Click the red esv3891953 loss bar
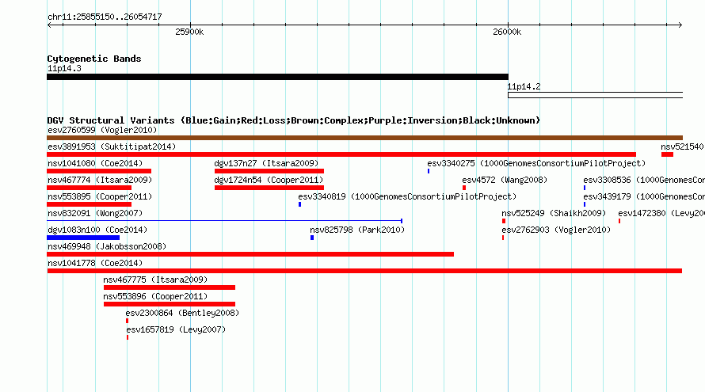Viewport: 705px width, 392px height. click(341, 154)
